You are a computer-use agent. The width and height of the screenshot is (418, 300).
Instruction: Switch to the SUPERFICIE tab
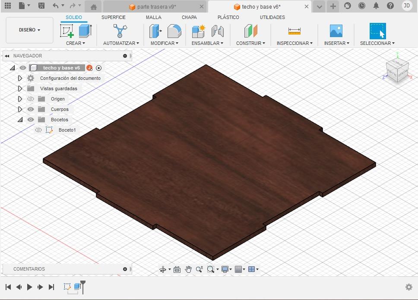pyautogui.click(x=113, y=17)
